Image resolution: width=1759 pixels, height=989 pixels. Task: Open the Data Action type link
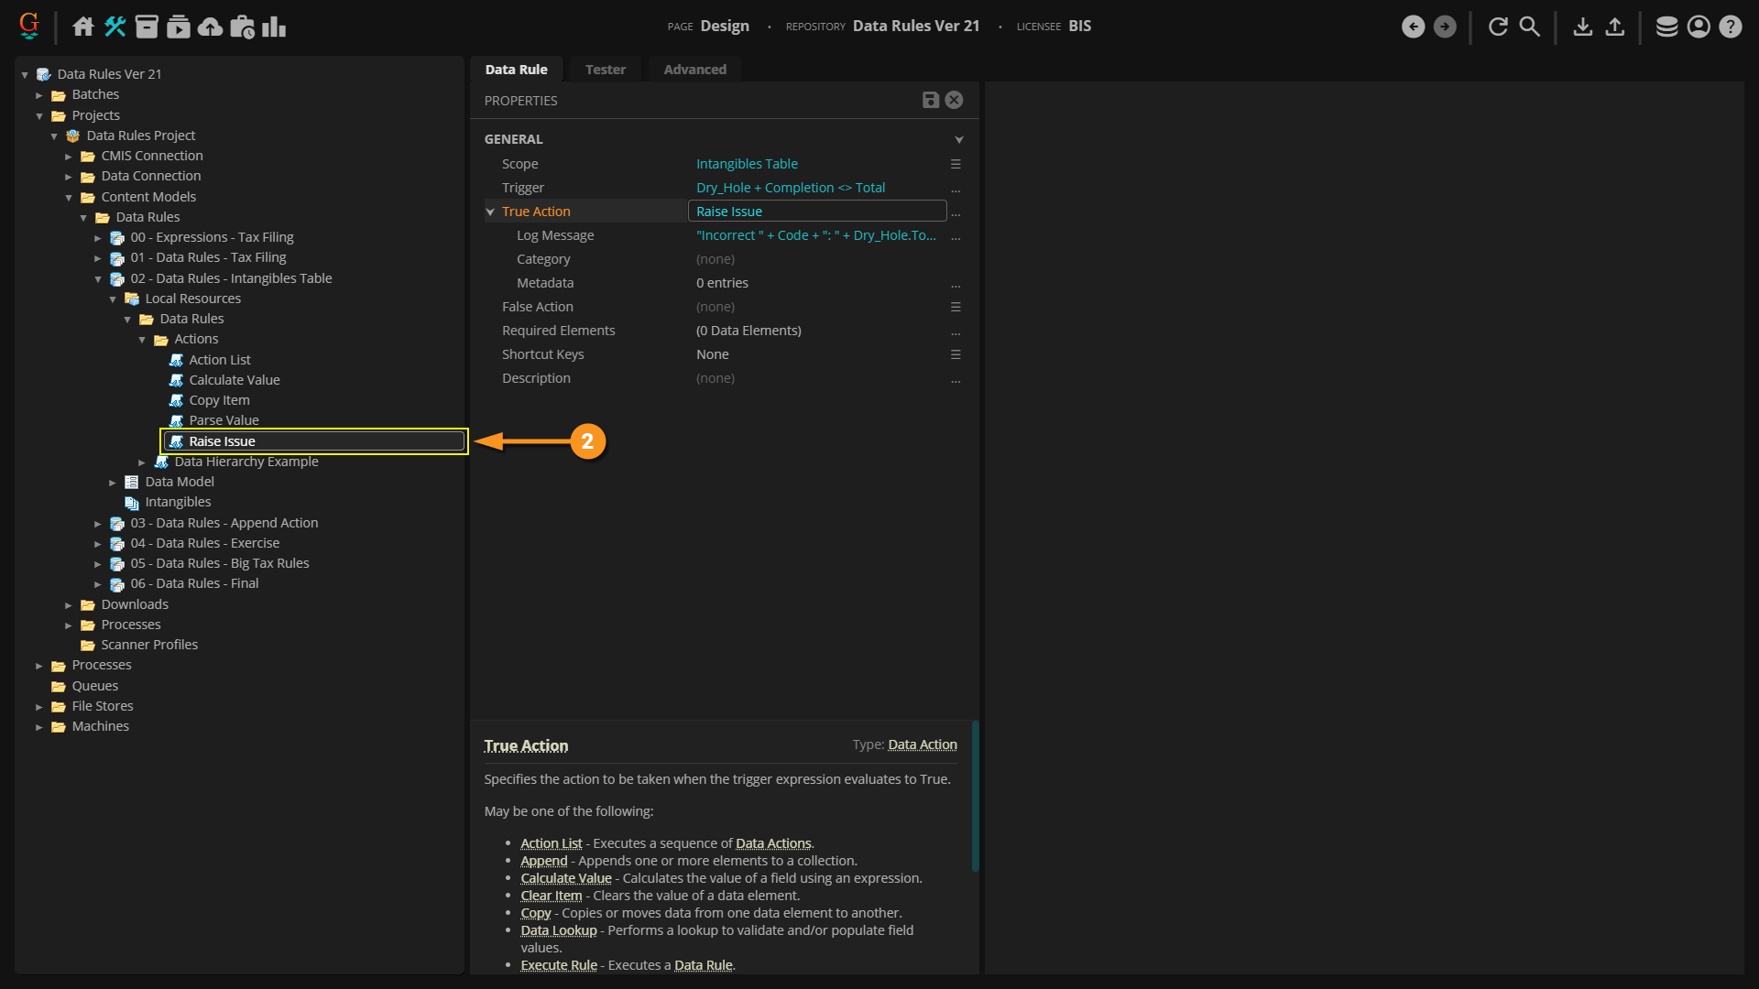(923, 744)
